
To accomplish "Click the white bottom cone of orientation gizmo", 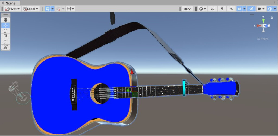I will (x=263, y=30).
